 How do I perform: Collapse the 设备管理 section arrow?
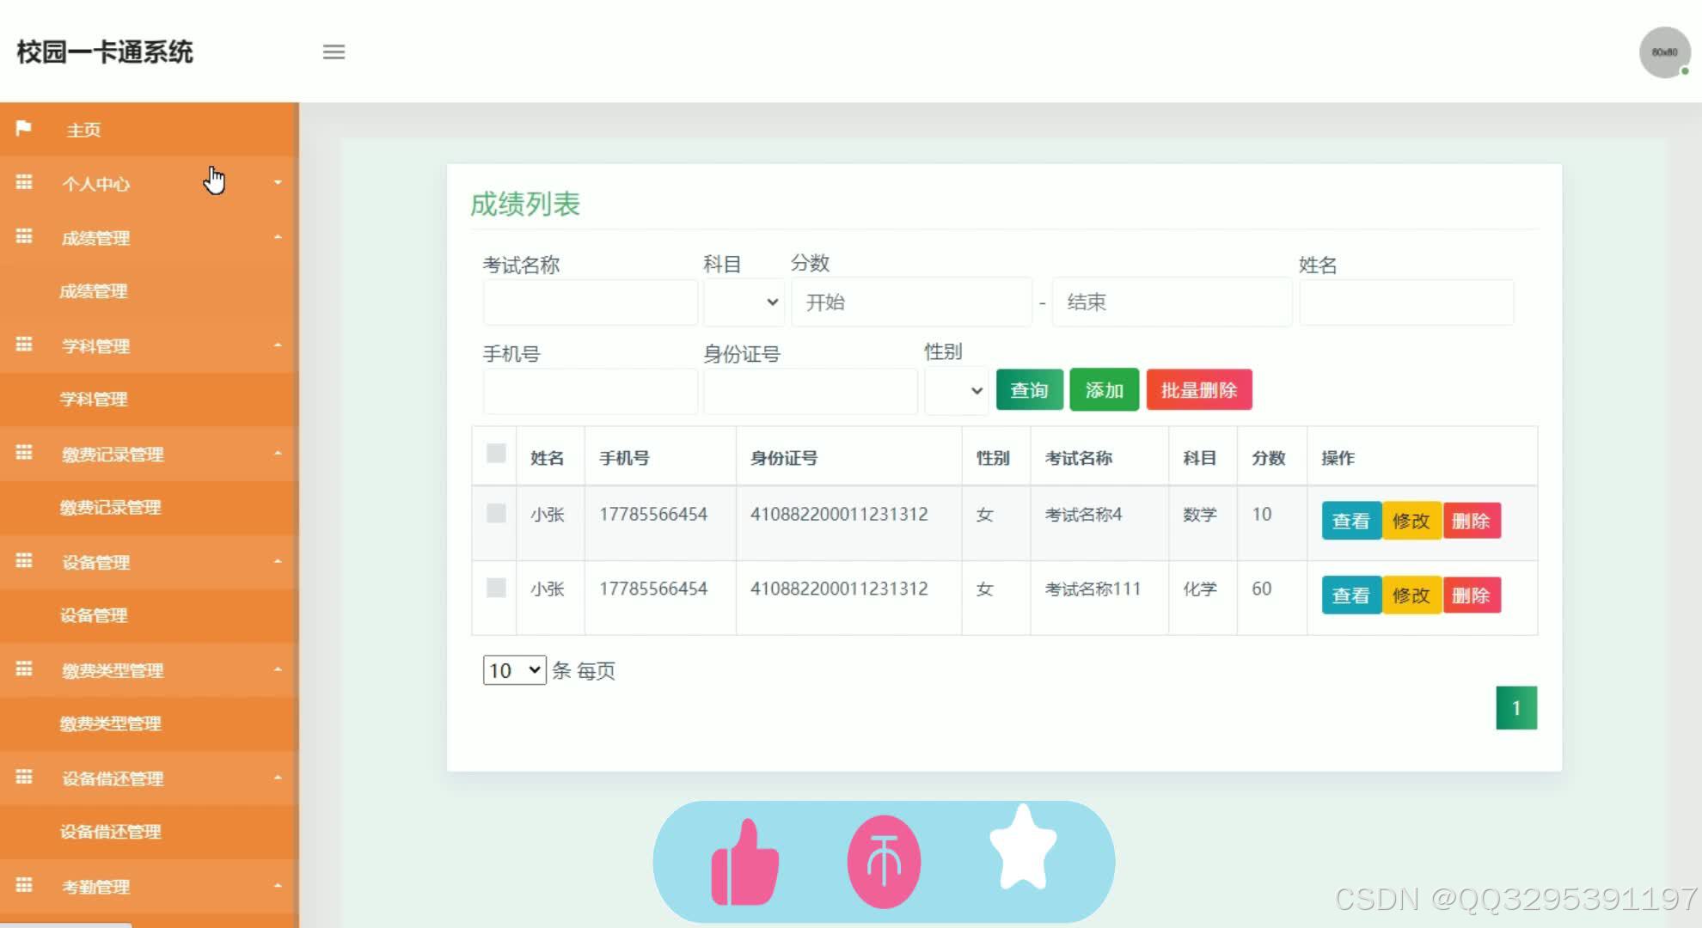click(278, 562)
